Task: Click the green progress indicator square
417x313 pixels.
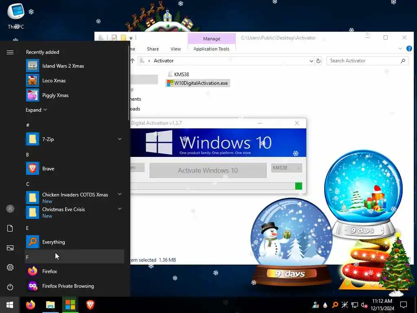Action: [x=298, y=186]
